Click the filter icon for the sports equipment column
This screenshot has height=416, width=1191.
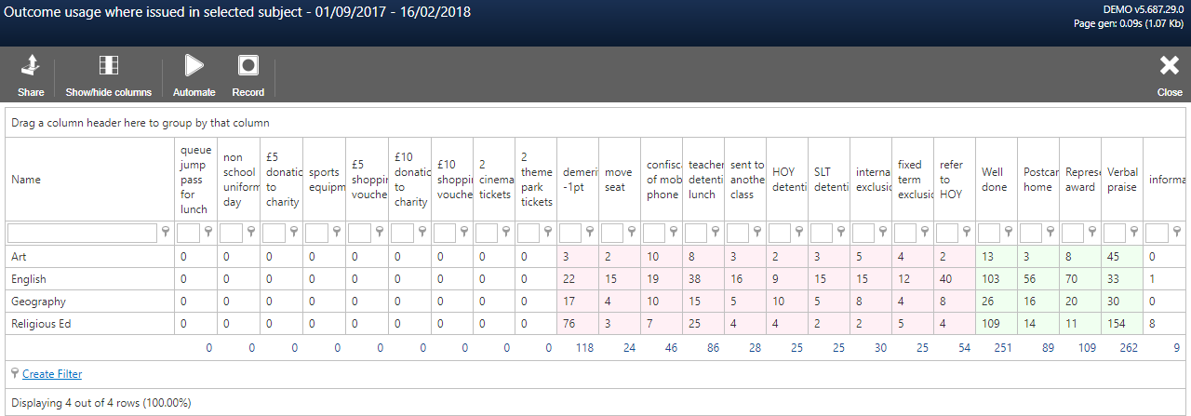[339, 233]
